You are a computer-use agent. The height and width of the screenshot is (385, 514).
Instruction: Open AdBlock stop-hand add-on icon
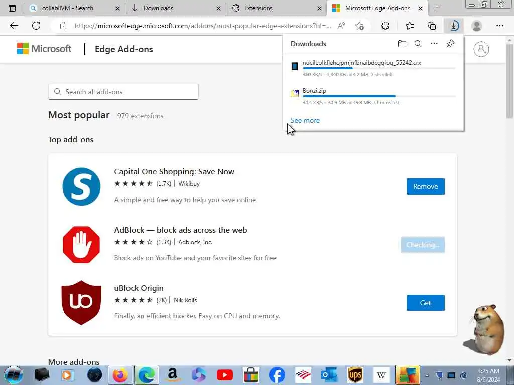click(81, 245)
